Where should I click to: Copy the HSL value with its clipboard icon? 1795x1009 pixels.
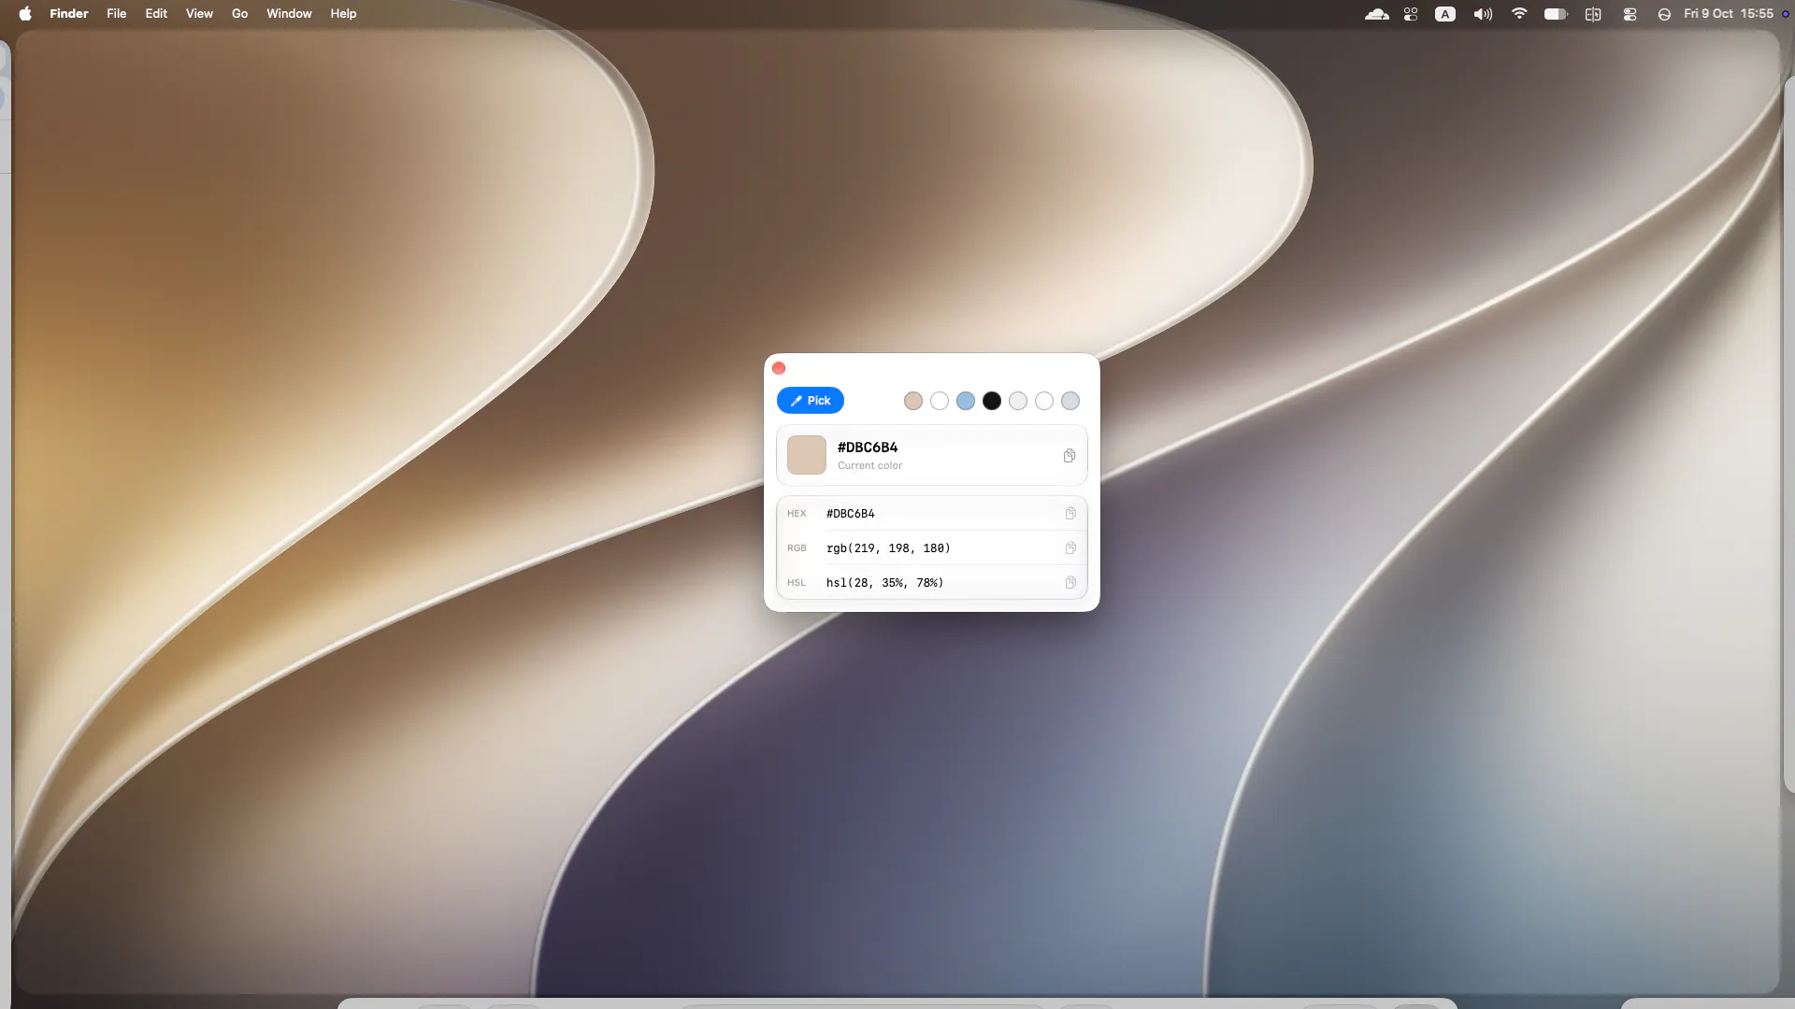1070,583
